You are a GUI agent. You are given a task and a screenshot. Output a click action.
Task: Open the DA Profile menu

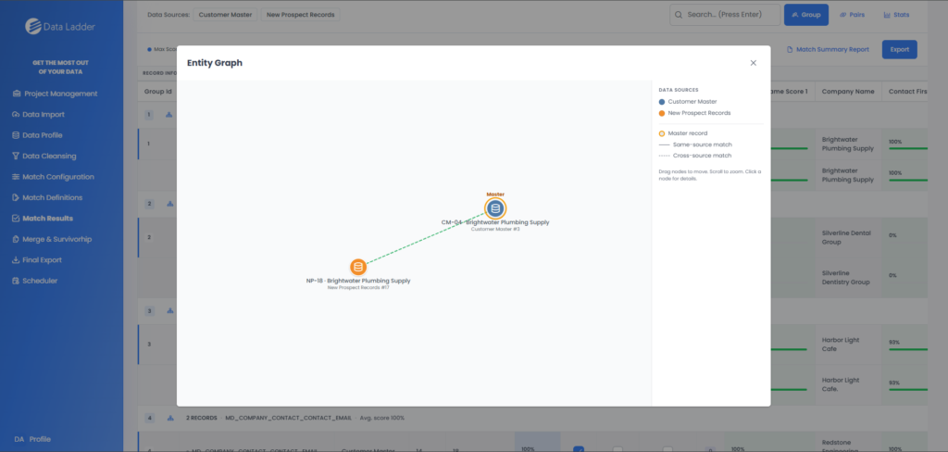32,439
